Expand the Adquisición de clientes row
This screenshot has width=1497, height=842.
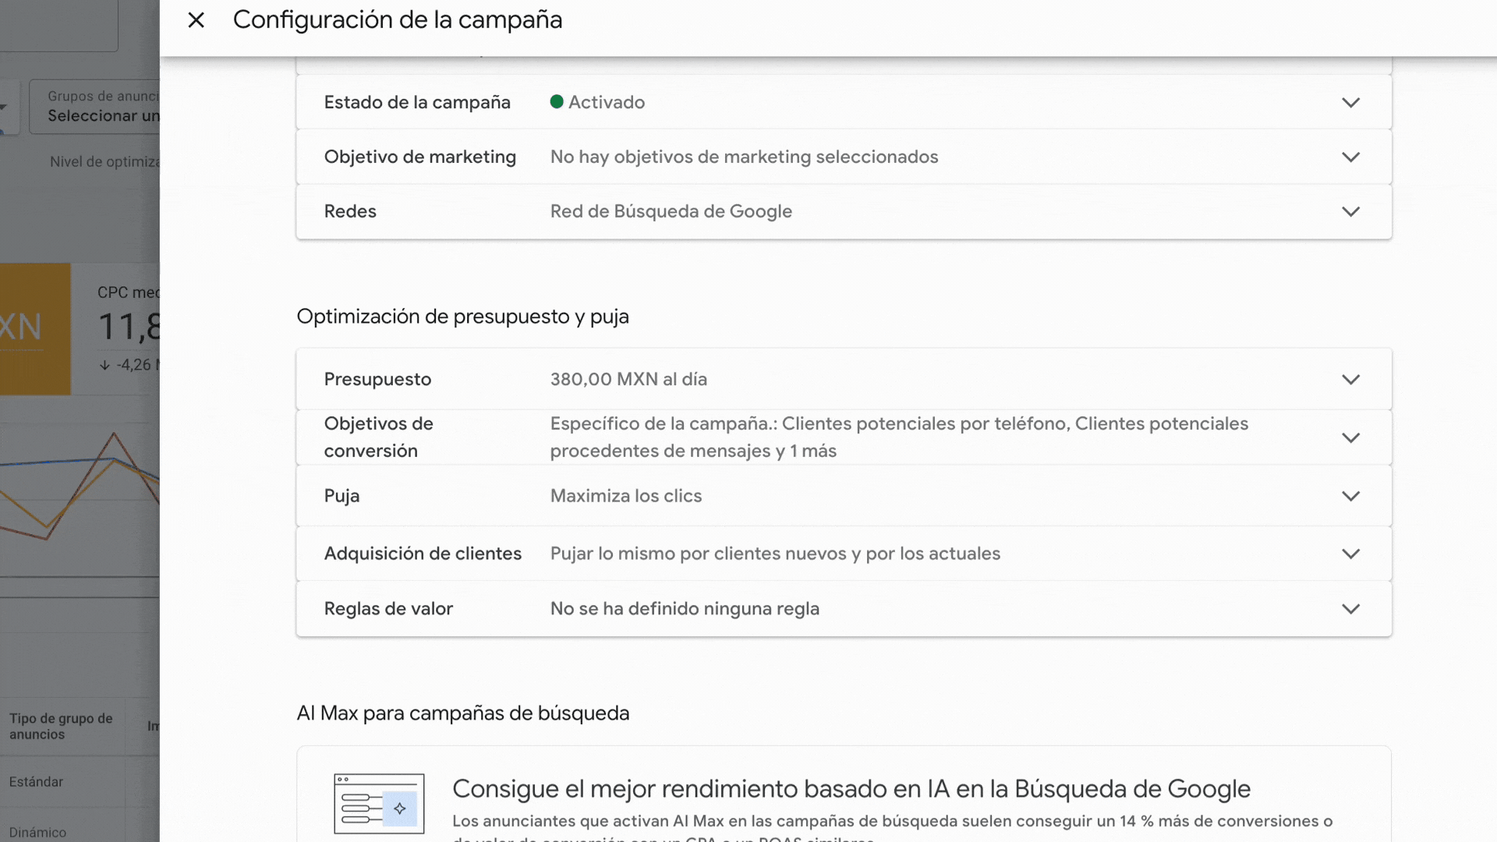coord(1351,554)
